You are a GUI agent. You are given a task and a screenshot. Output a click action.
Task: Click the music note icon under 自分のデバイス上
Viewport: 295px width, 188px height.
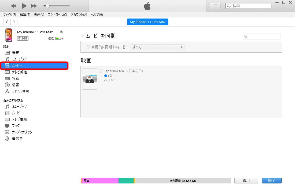(7, 106)
